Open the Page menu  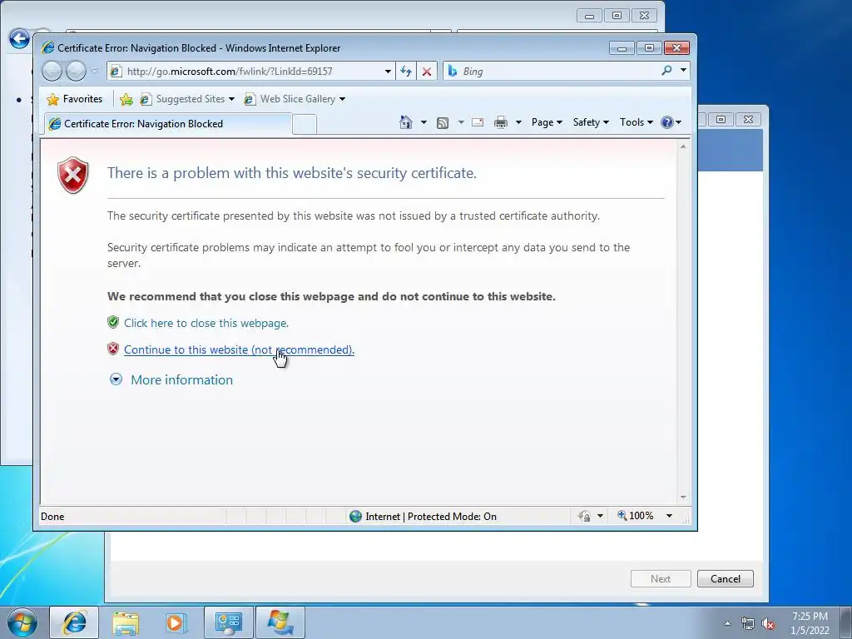[547, 122]
